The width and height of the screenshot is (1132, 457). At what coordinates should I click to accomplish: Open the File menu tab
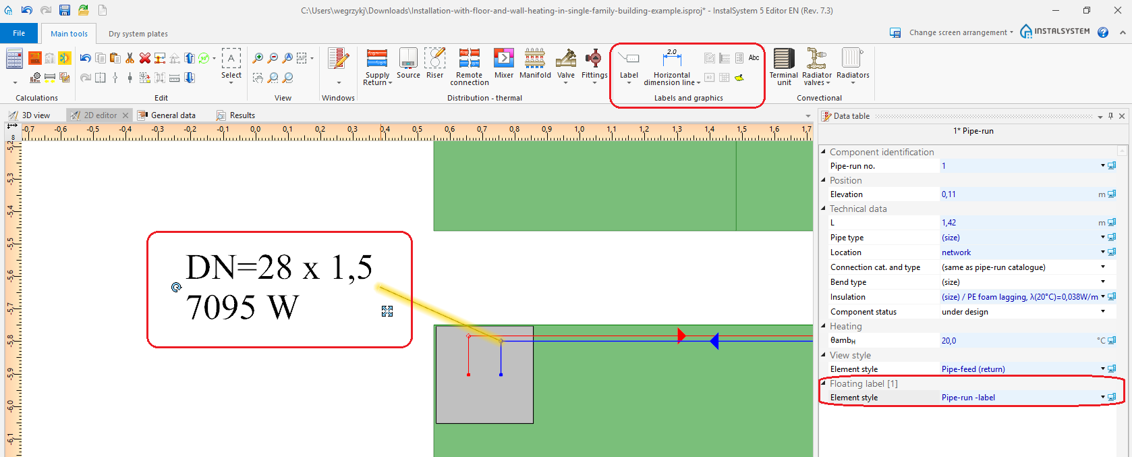tap(19, 33)
